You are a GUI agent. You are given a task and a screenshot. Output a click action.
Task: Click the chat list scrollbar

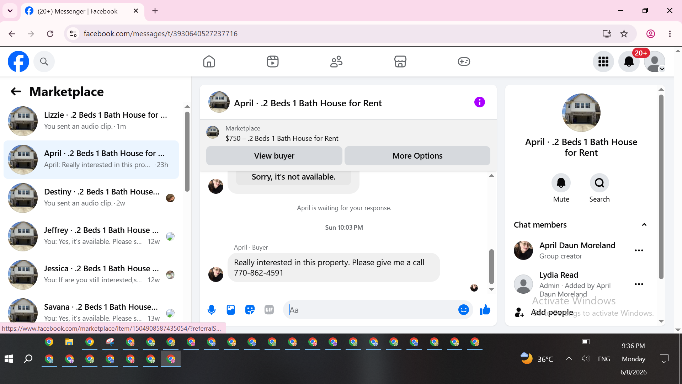[x=187, y=151]
